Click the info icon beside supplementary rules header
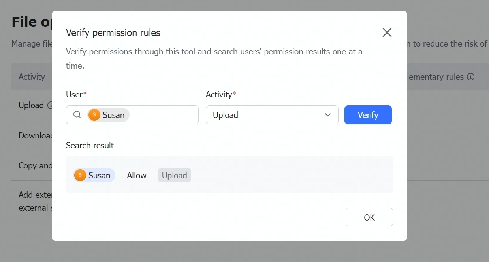Screen dimensions: 489x262 coord(471,77)
